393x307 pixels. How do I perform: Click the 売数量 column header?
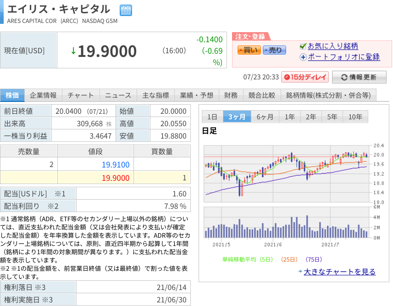point(28,151)
